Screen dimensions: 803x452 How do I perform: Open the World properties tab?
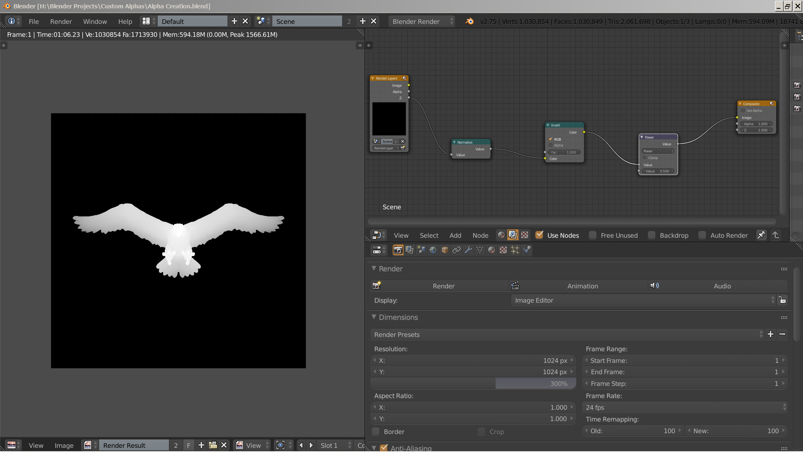[433, 250]
